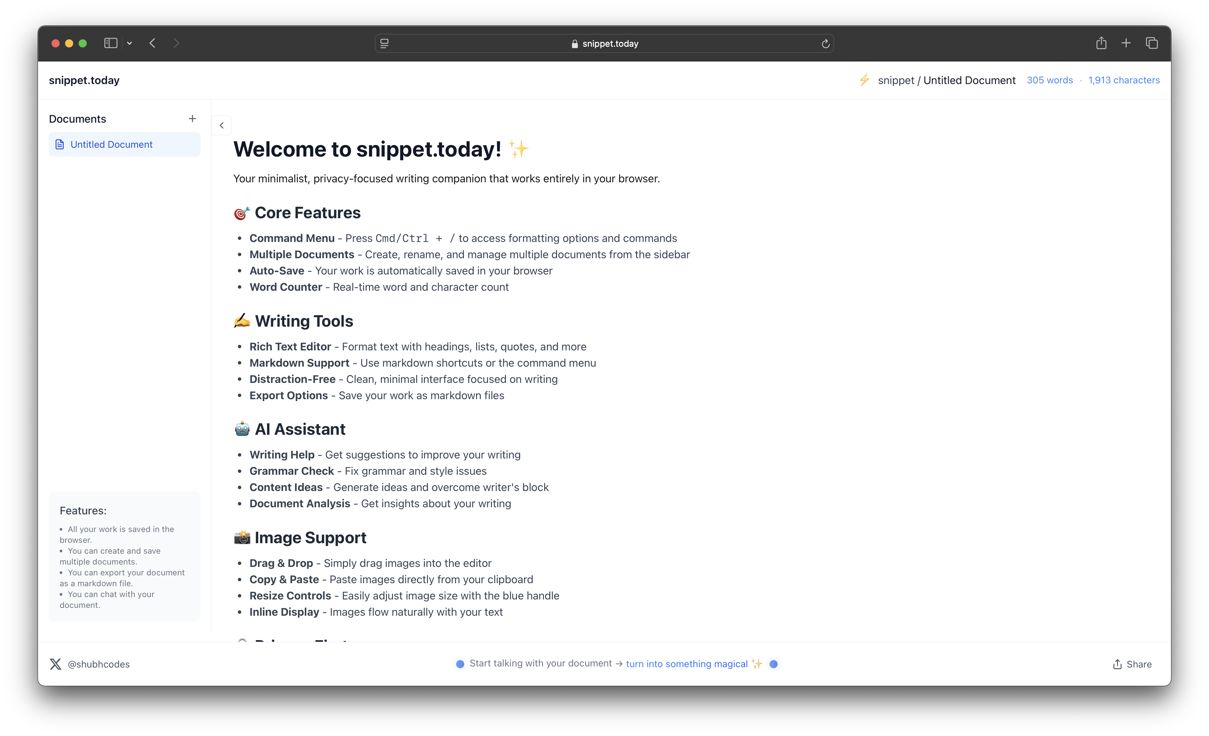The height and width of the screenshot is (736, 1209).
Task: Create a new document with the plus icon
Action: (192, 118)
